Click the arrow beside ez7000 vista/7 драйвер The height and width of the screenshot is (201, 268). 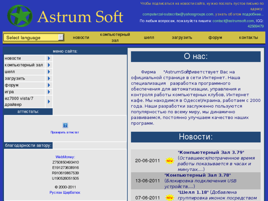point(49,102)
